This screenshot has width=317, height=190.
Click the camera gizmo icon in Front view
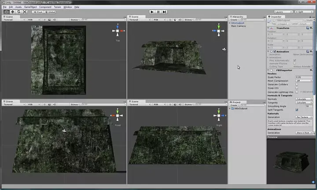pos(64,131)
